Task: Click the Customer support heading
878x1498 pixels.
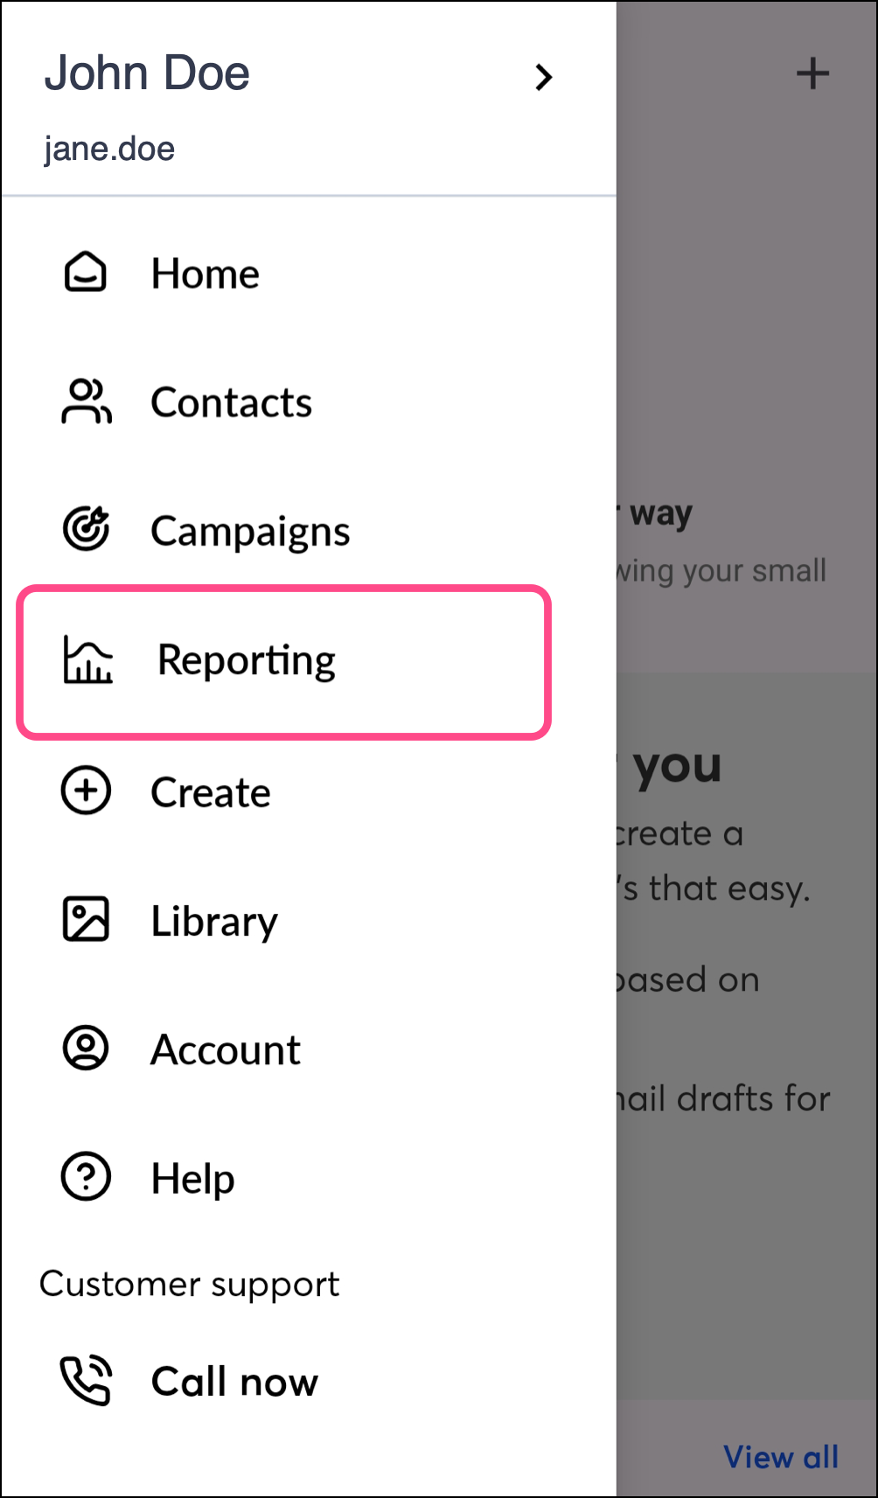Action: point(190,1285)
